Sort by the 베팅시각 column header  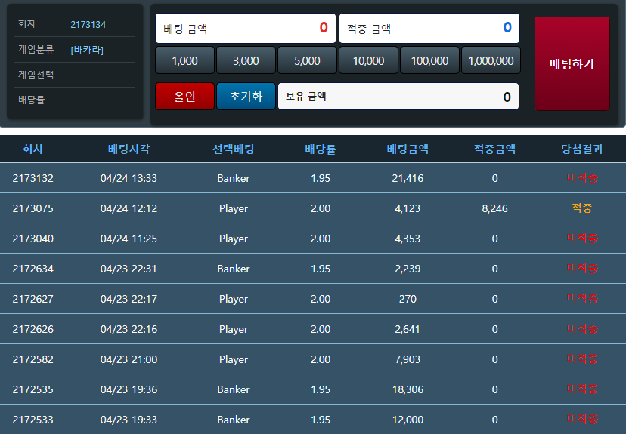coord(129,149)
